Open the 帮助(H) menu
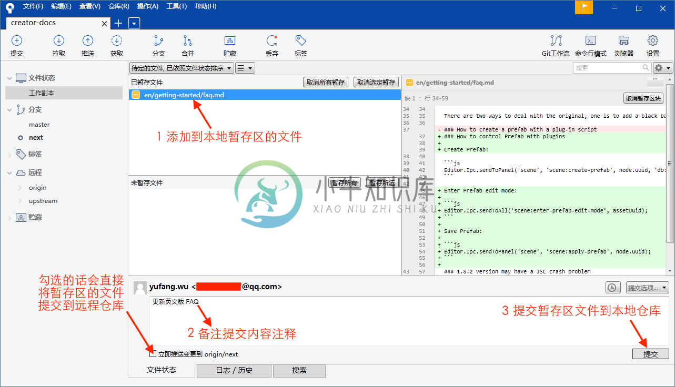Screen dimensions: 675x387 click(205, 6)
